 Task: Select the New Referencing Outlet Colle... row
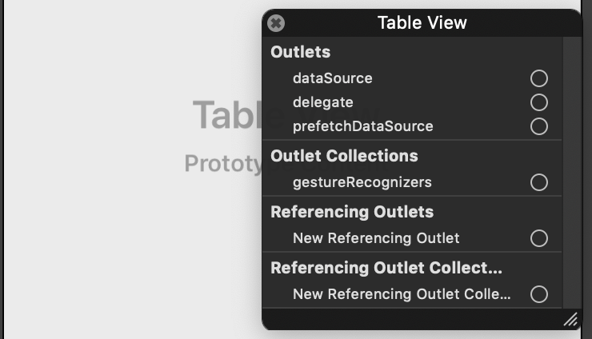point(412,294)
